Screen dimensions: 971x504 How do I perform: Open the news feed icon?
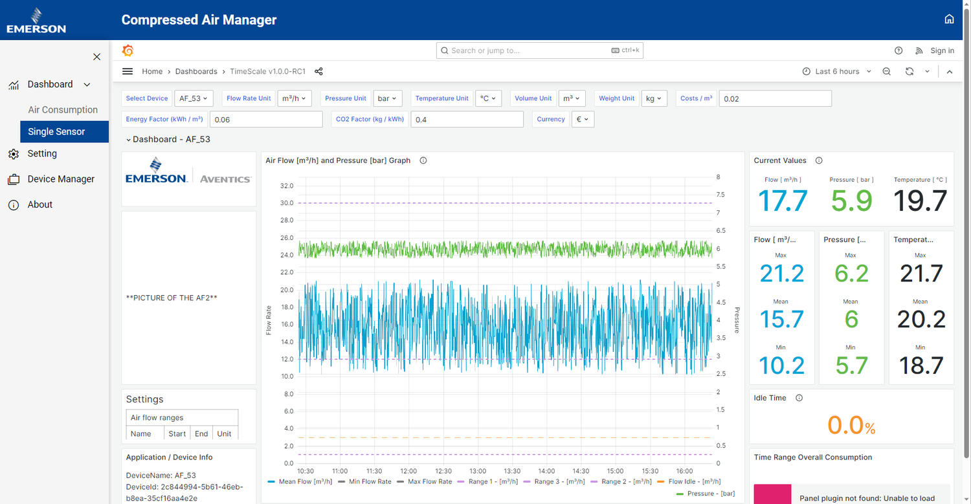(918, 50)
